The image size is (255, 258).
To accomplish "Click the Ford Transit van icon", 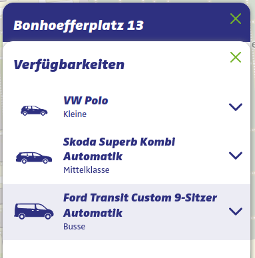I will pos(34,211).
